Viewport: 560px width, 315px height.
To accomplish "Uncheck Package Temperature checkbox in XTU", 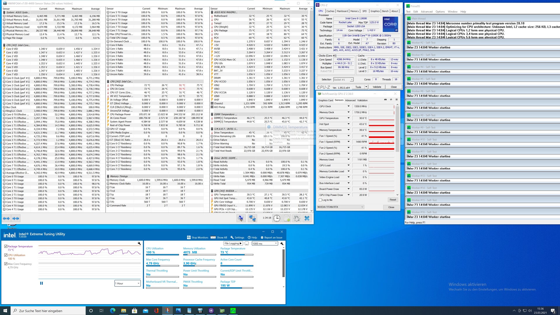I will point(6,246).
